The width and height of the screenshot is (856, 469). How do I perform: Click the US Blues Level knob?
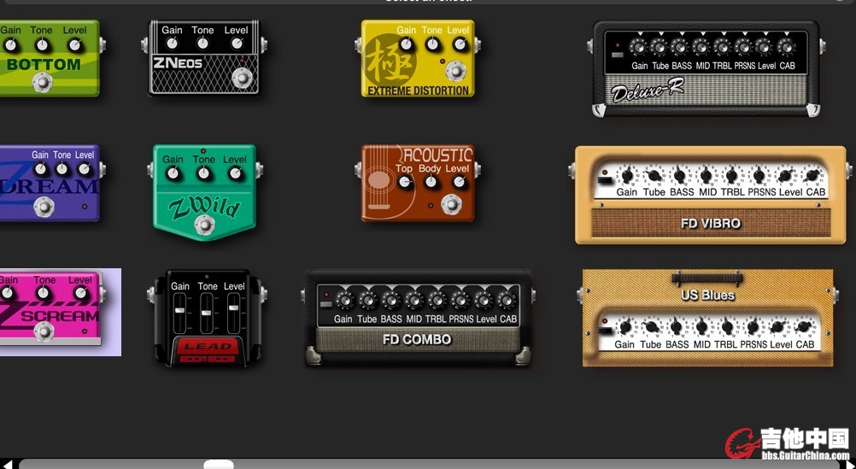point(778,327)
